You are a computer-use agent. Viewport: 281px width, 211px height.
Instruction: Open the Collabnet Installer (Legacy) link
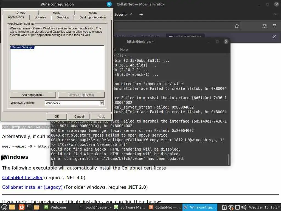pyautogui.click(x=32, y=187)
